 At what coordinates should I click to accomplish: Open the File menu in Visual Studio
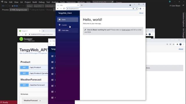(x=6, y=2)
